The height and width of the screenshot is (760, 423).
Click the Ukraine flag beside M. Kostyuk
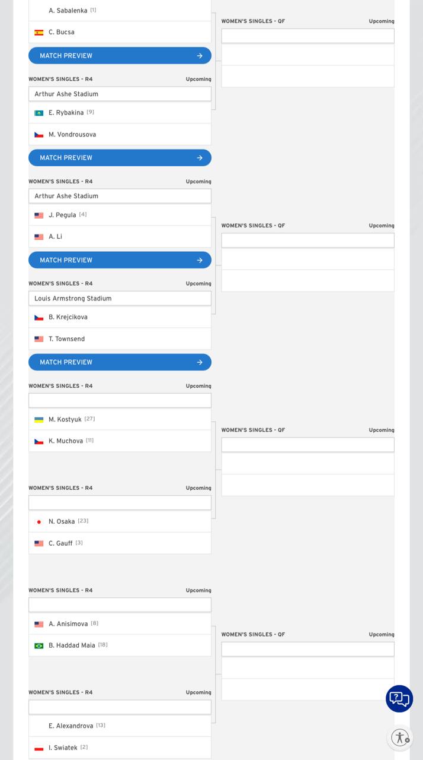pyautogui.click(x=39, y=420)
